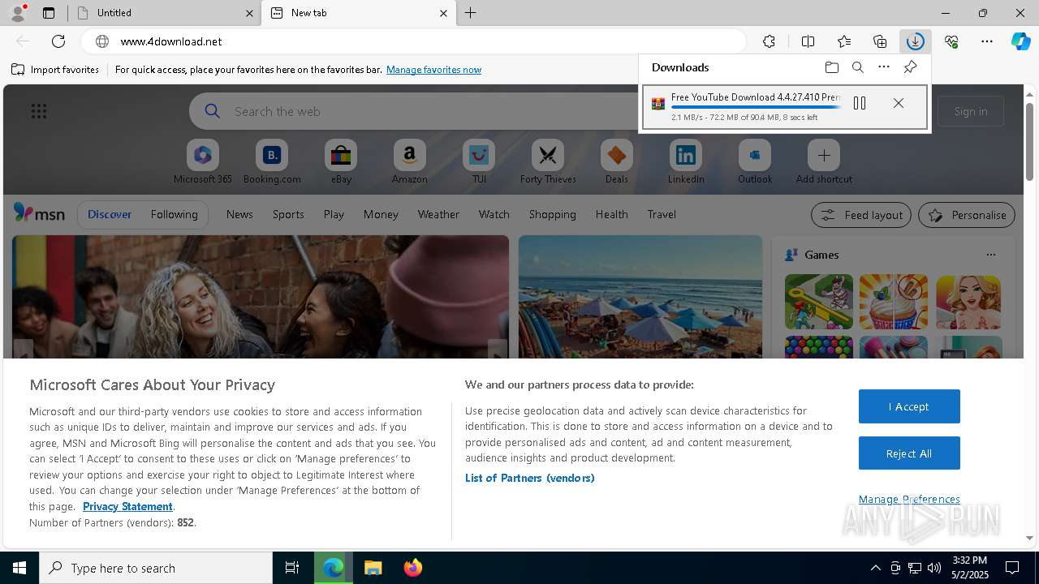The width and height of the screenshot is (1039, 584).
Task: Open List of Partners (vendors) link
Action: coord(530,478)
